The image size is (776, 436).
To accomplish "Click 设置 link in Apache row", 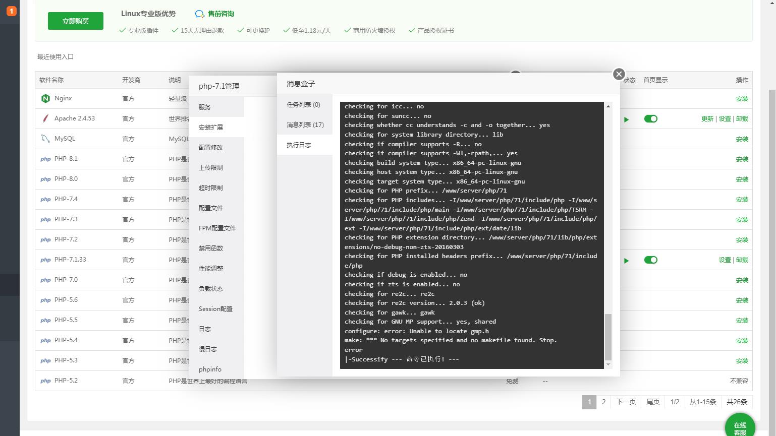I will [x=725, y=119].
